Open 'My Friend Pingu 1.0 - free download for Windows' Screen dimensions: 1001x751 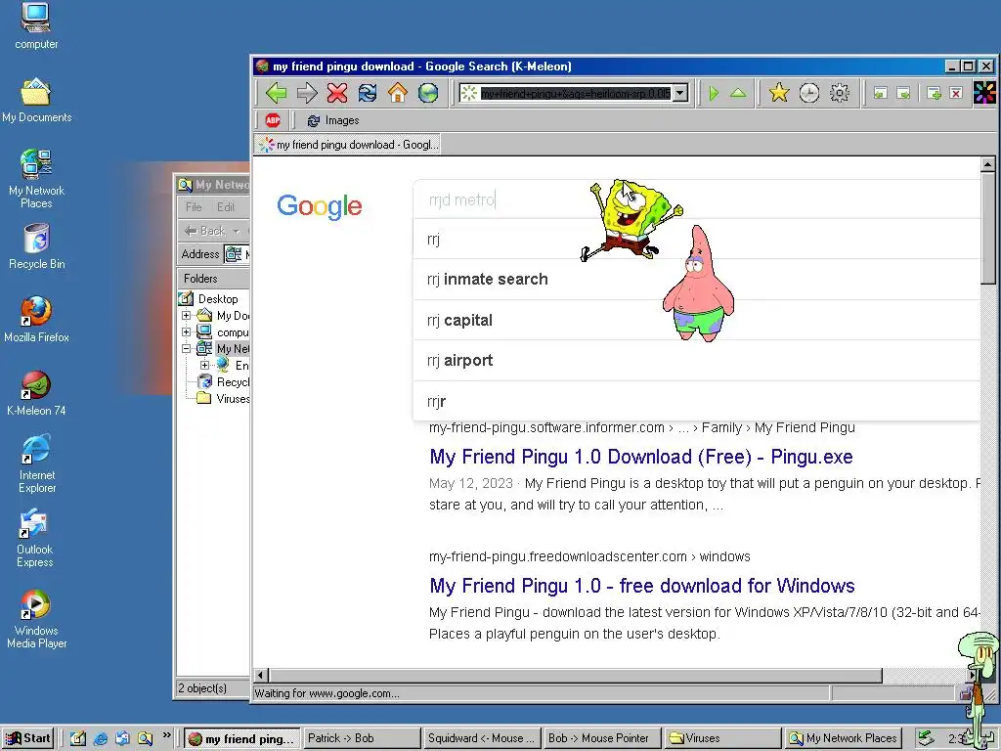tap(641, 586)
